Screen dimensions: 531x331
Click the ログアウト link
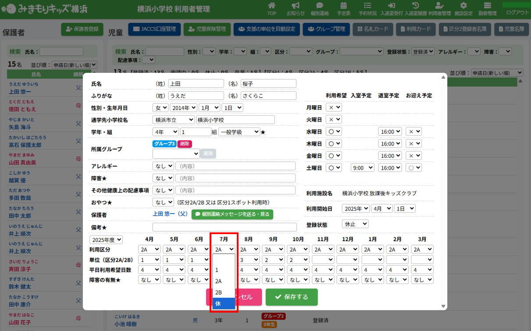tap(517, 12)
